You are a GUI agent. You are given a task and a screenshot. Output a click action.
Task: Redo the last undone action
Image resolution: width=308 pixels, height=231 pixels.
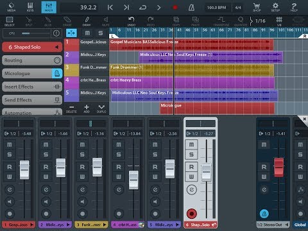(x=151, y=21)
